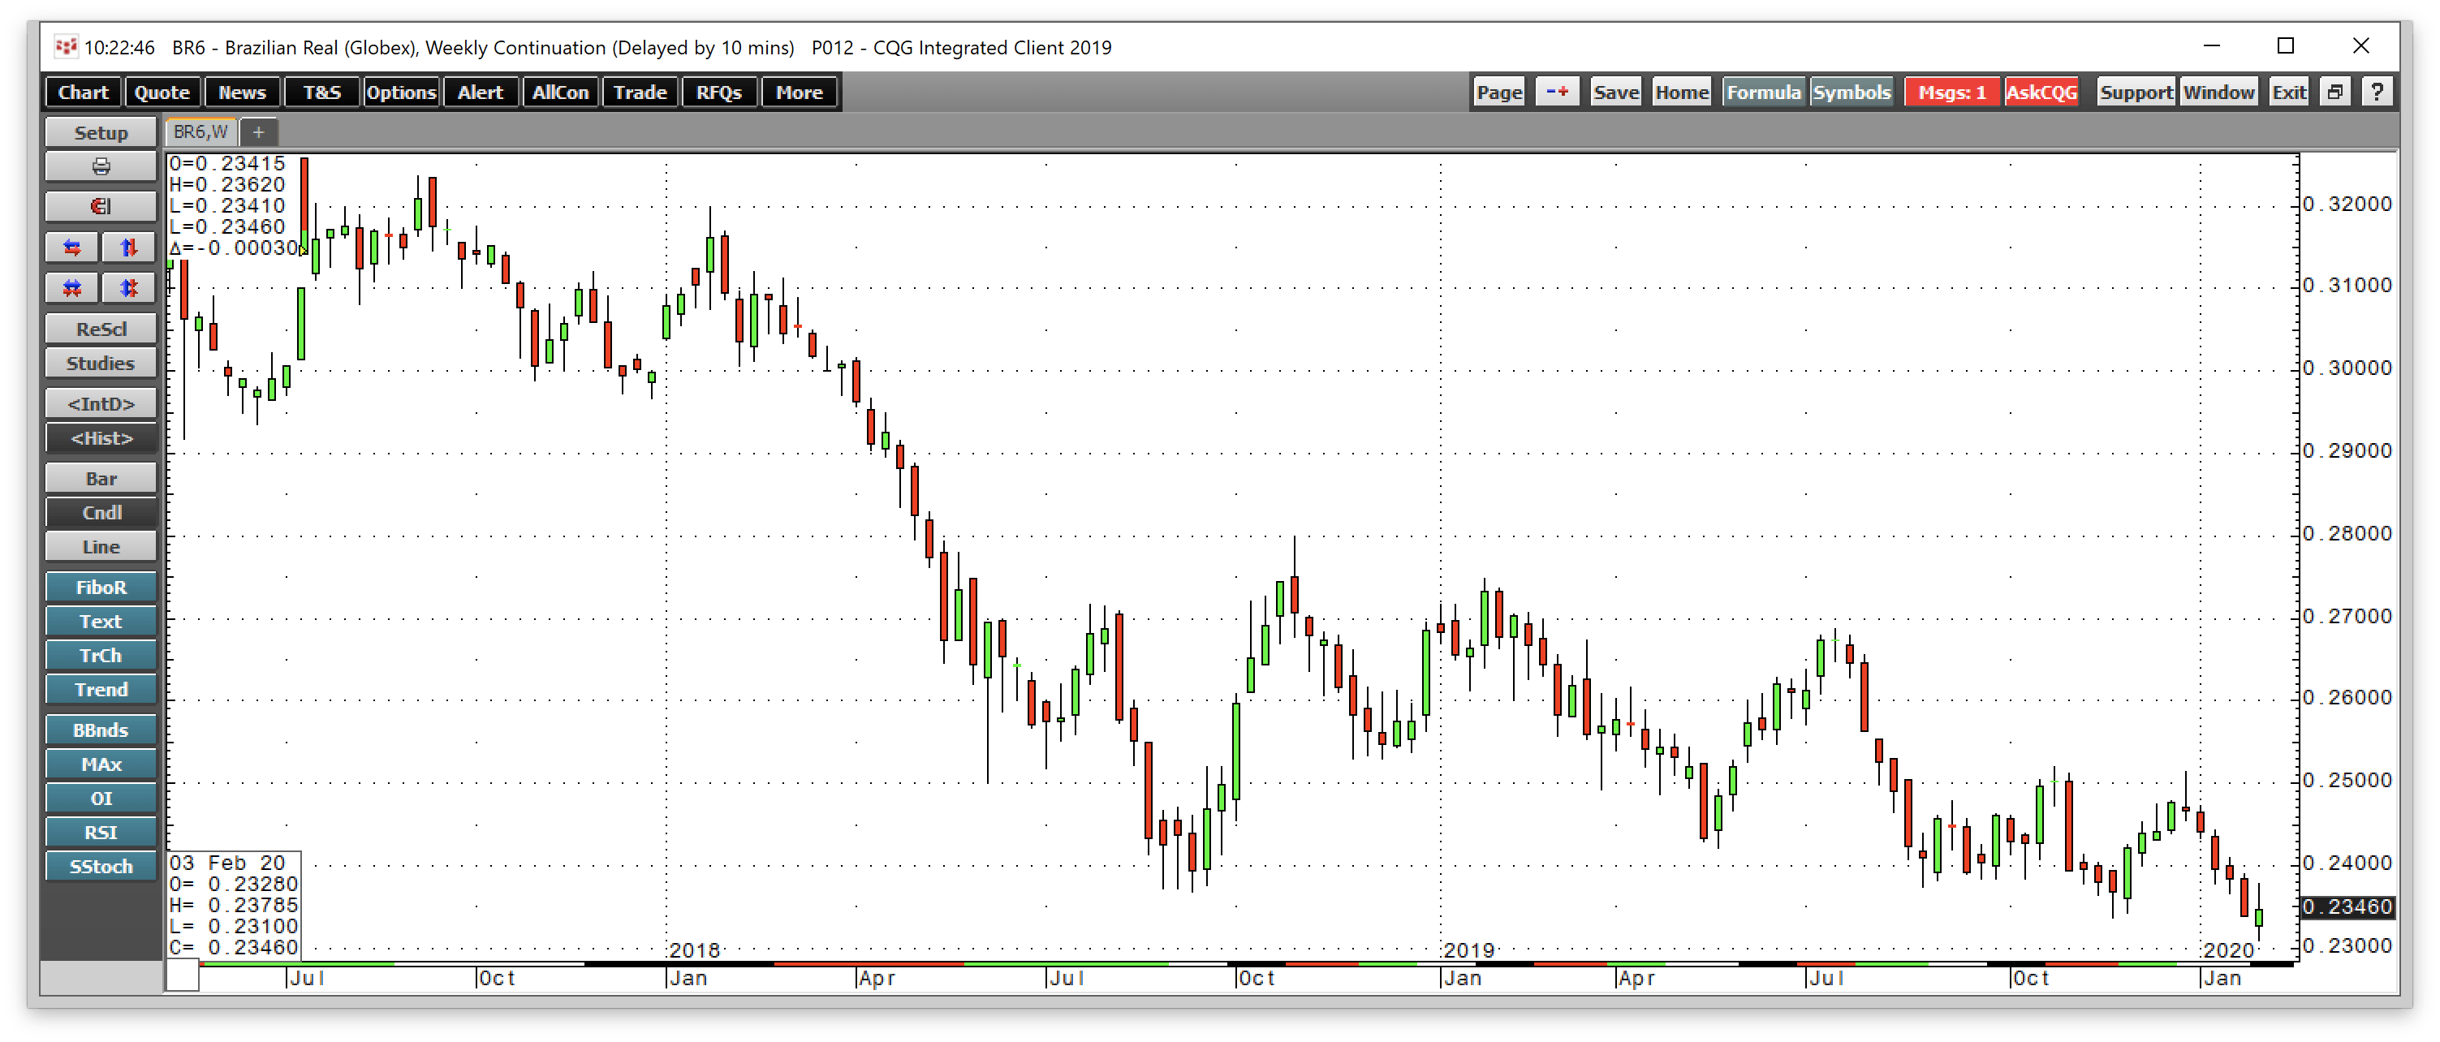Add the BBnds Bollinger Bands study
Image resolution: width=2440 pixels, height=1042 pixels.
pyautogui.click(x=101, y=730)
